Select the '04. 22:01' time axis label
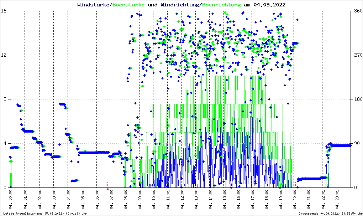The height and width of the screenshot is (216, 363). [x=324, y=201]
